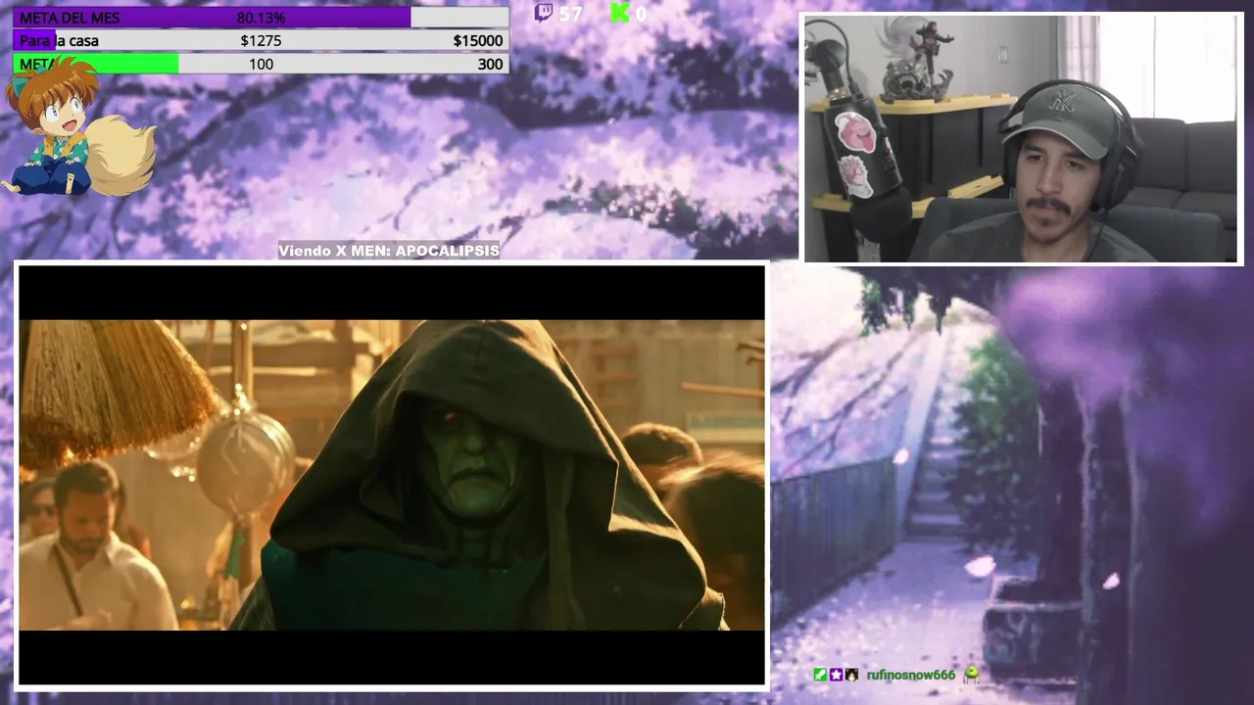Viewport: 1254px width, 705px height.
Task: Click the 100 value in green bar
Action: [x=262, y=65]
